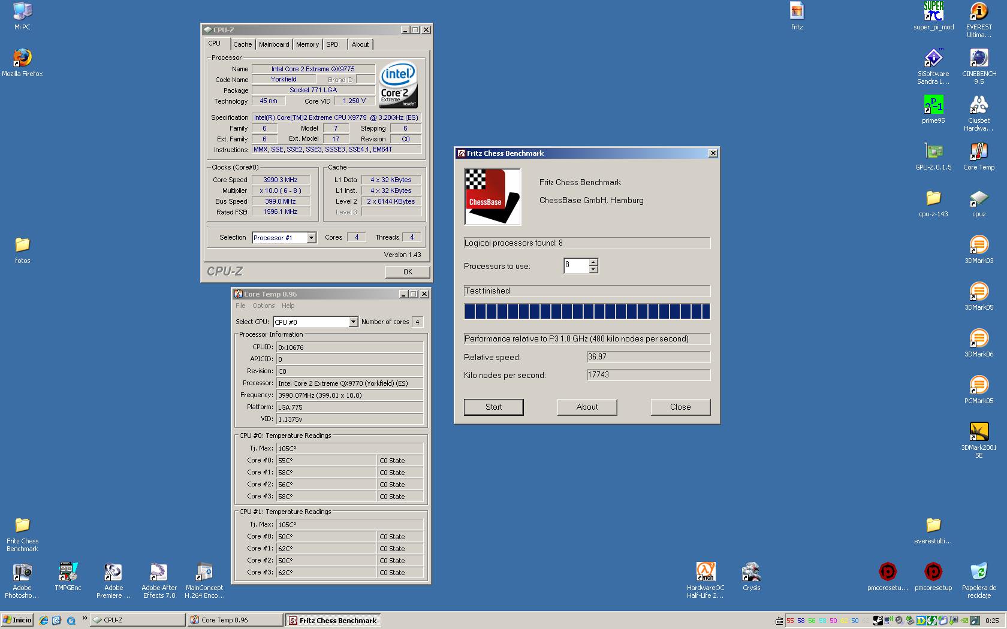
Task: Click Start in Fritz Chess Benchmark
Action: [494, 407]
